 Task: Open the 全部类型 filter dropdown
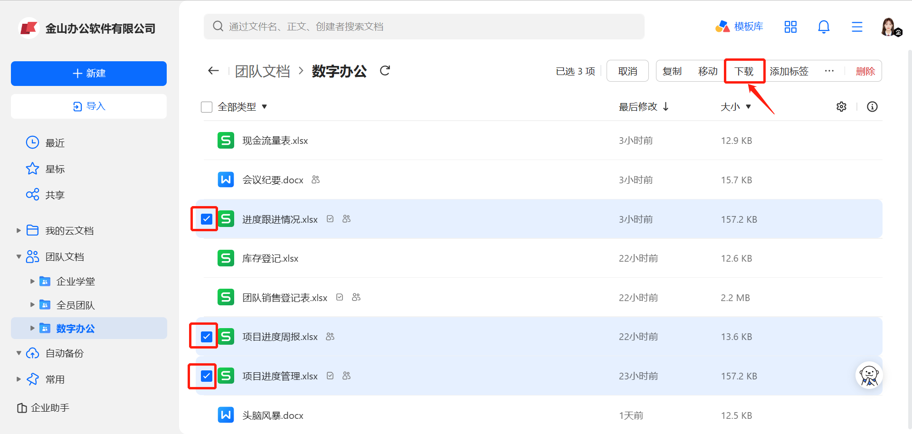pos(242,107)
